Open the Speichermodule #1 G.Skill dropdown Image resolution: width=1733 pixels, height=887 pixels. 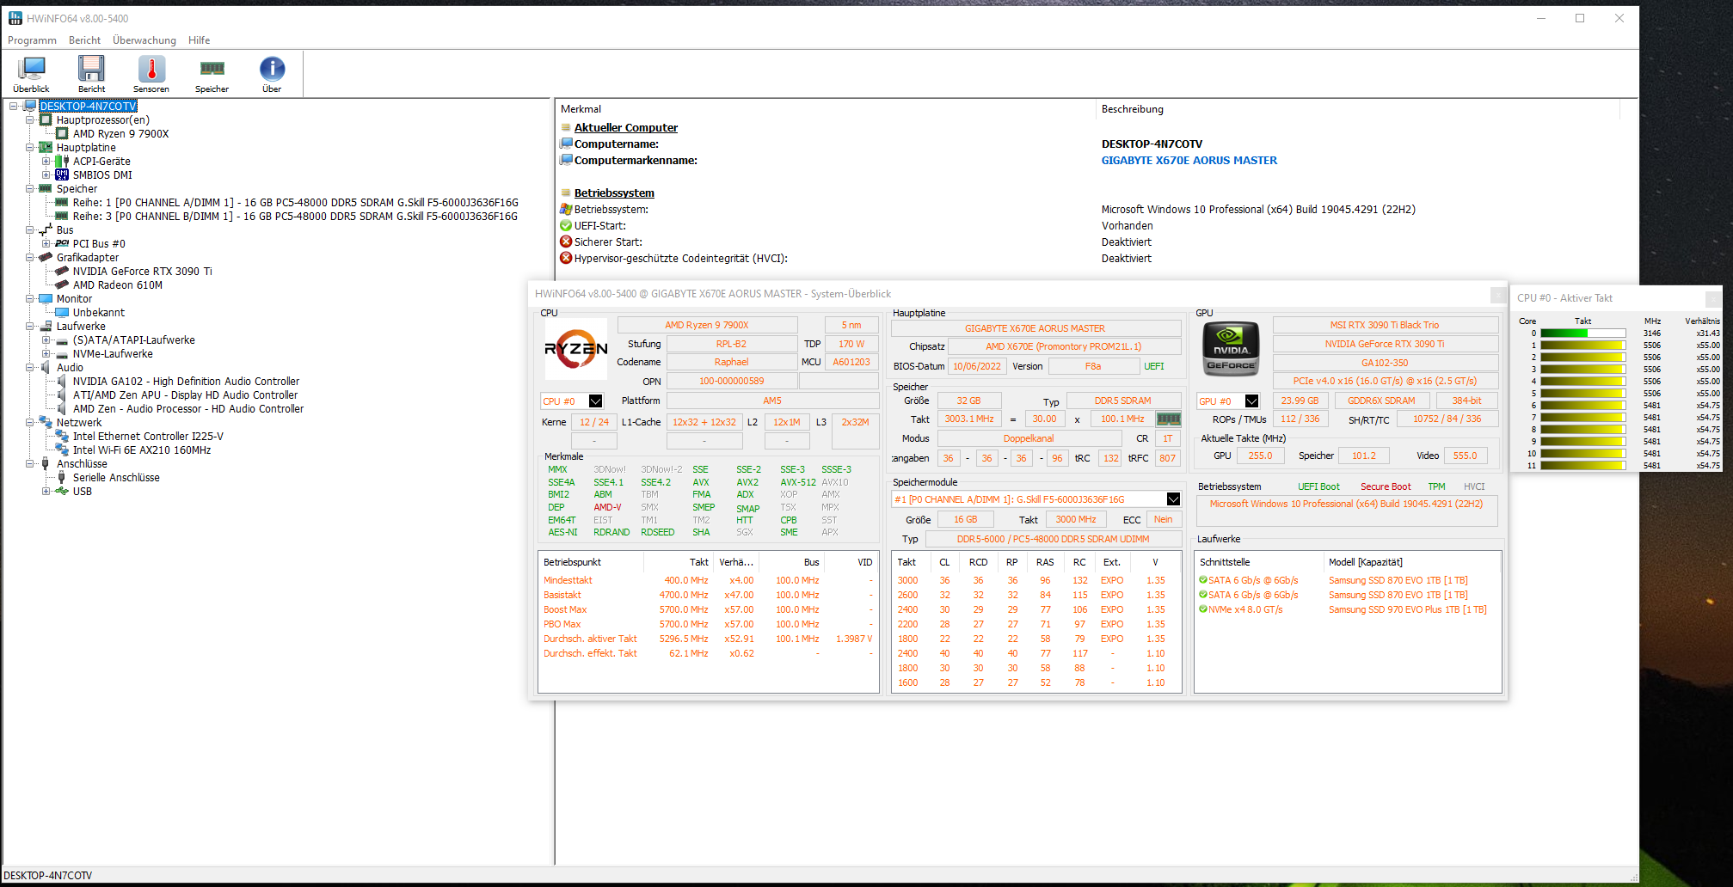tap(1173, 499)
